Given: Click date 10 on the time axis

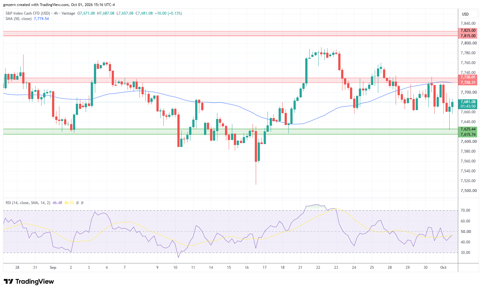Looking at the screenshot, I should (x=175, y=268).
